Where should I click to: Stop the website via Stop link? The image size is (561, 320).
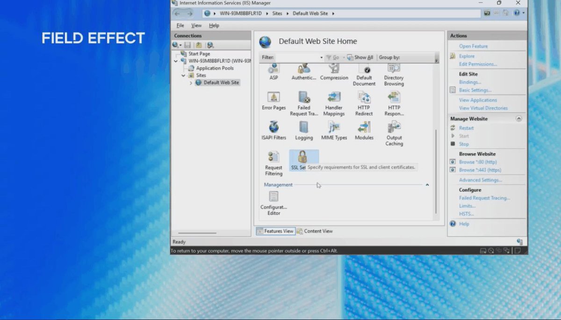click(464, 144)
